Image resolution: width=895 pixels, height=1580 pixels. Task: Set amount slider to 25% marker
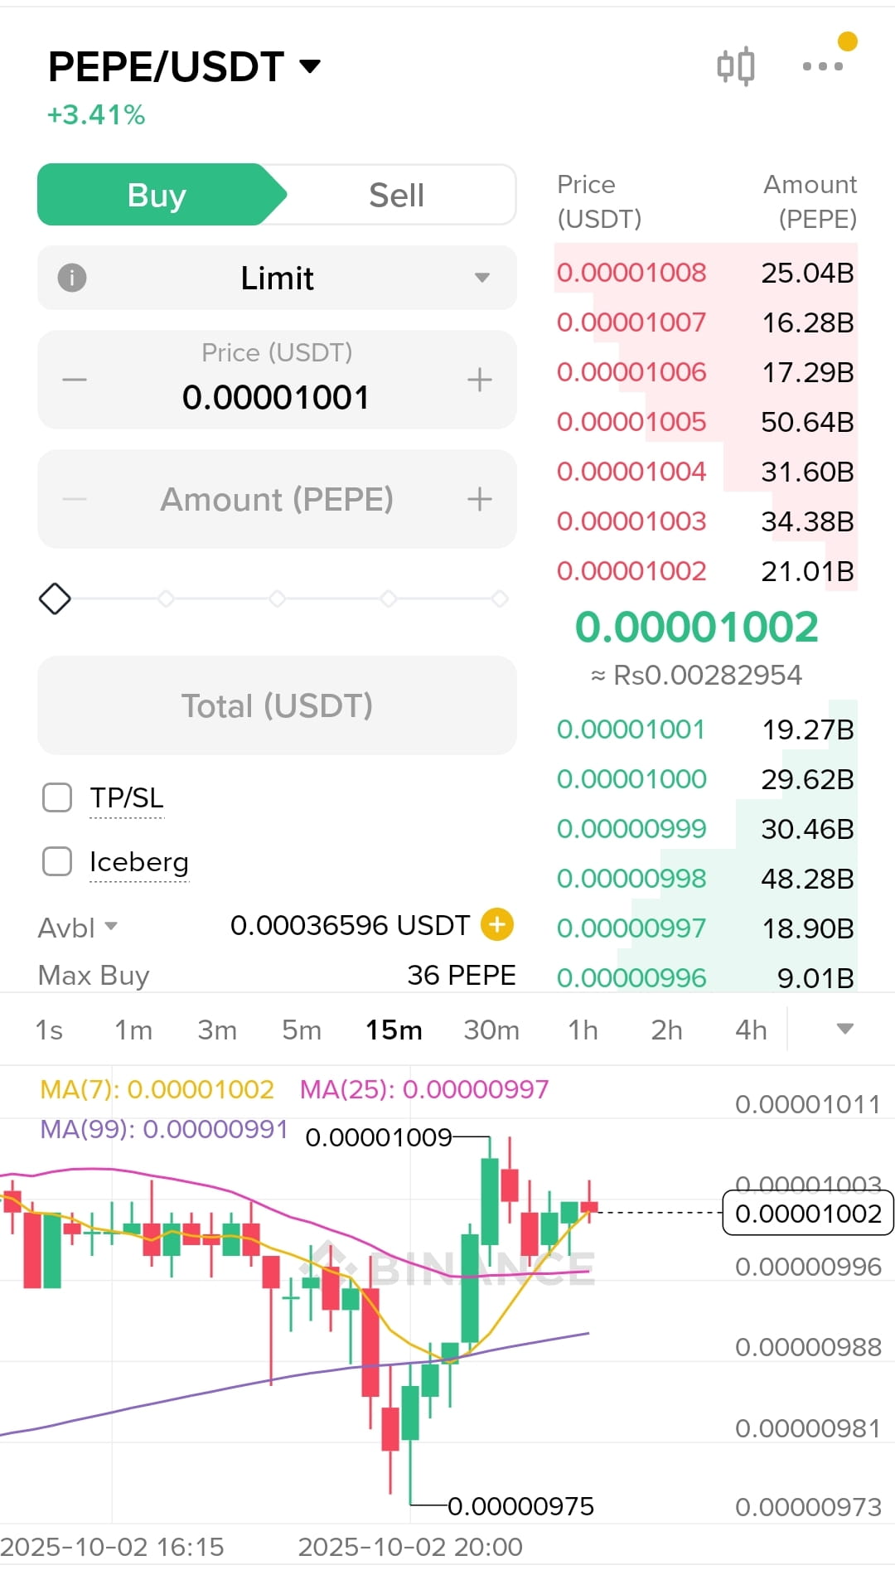point(166,599)
